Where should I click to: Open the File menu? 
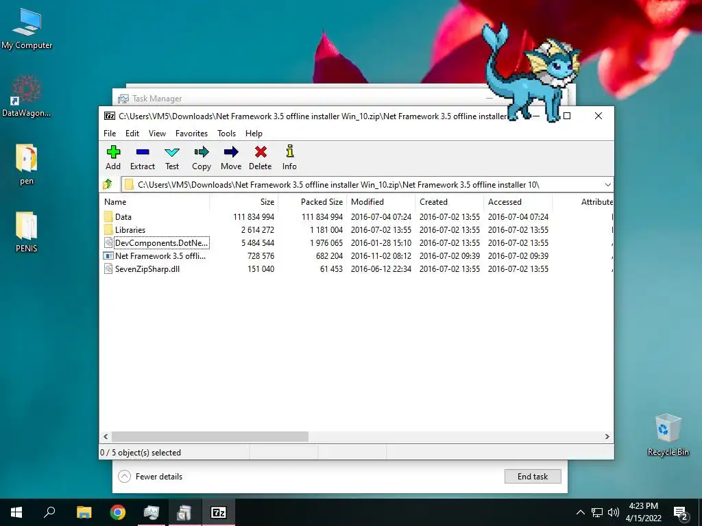click(x=110, y=134)
